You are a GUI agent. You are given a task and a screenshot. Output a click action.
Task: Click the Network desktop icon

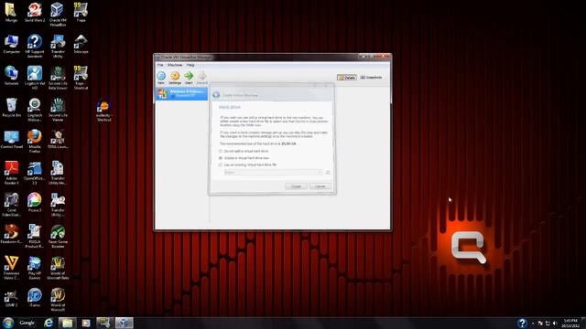pyautogui.click(x=12, y=76)
